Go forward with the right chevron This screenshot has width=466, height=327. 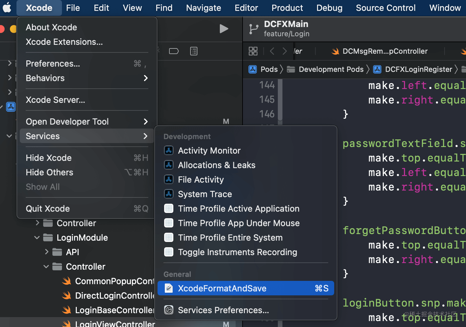(x=285, y=51)
